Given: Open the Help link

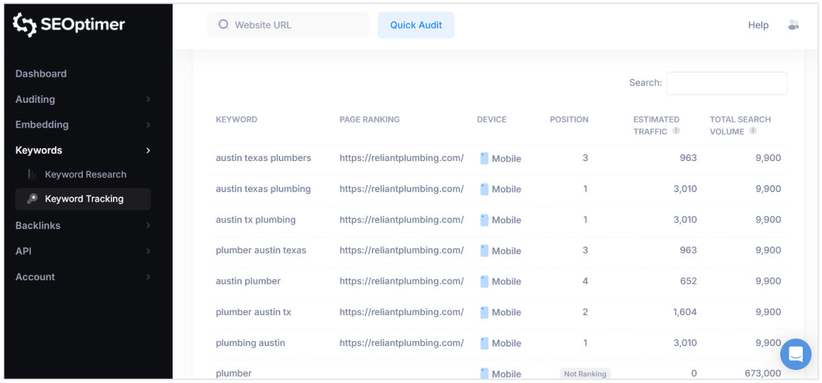Looking at the screenshot, I should 758,25.
